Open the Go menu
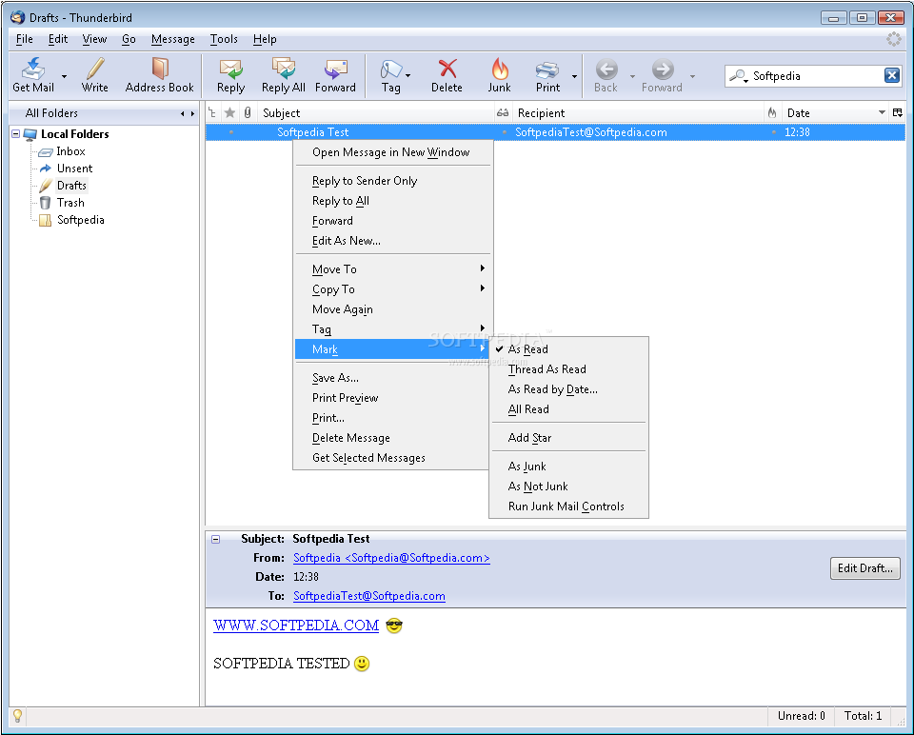The height and width of the screenshot is (735, 914). (129, 39)
